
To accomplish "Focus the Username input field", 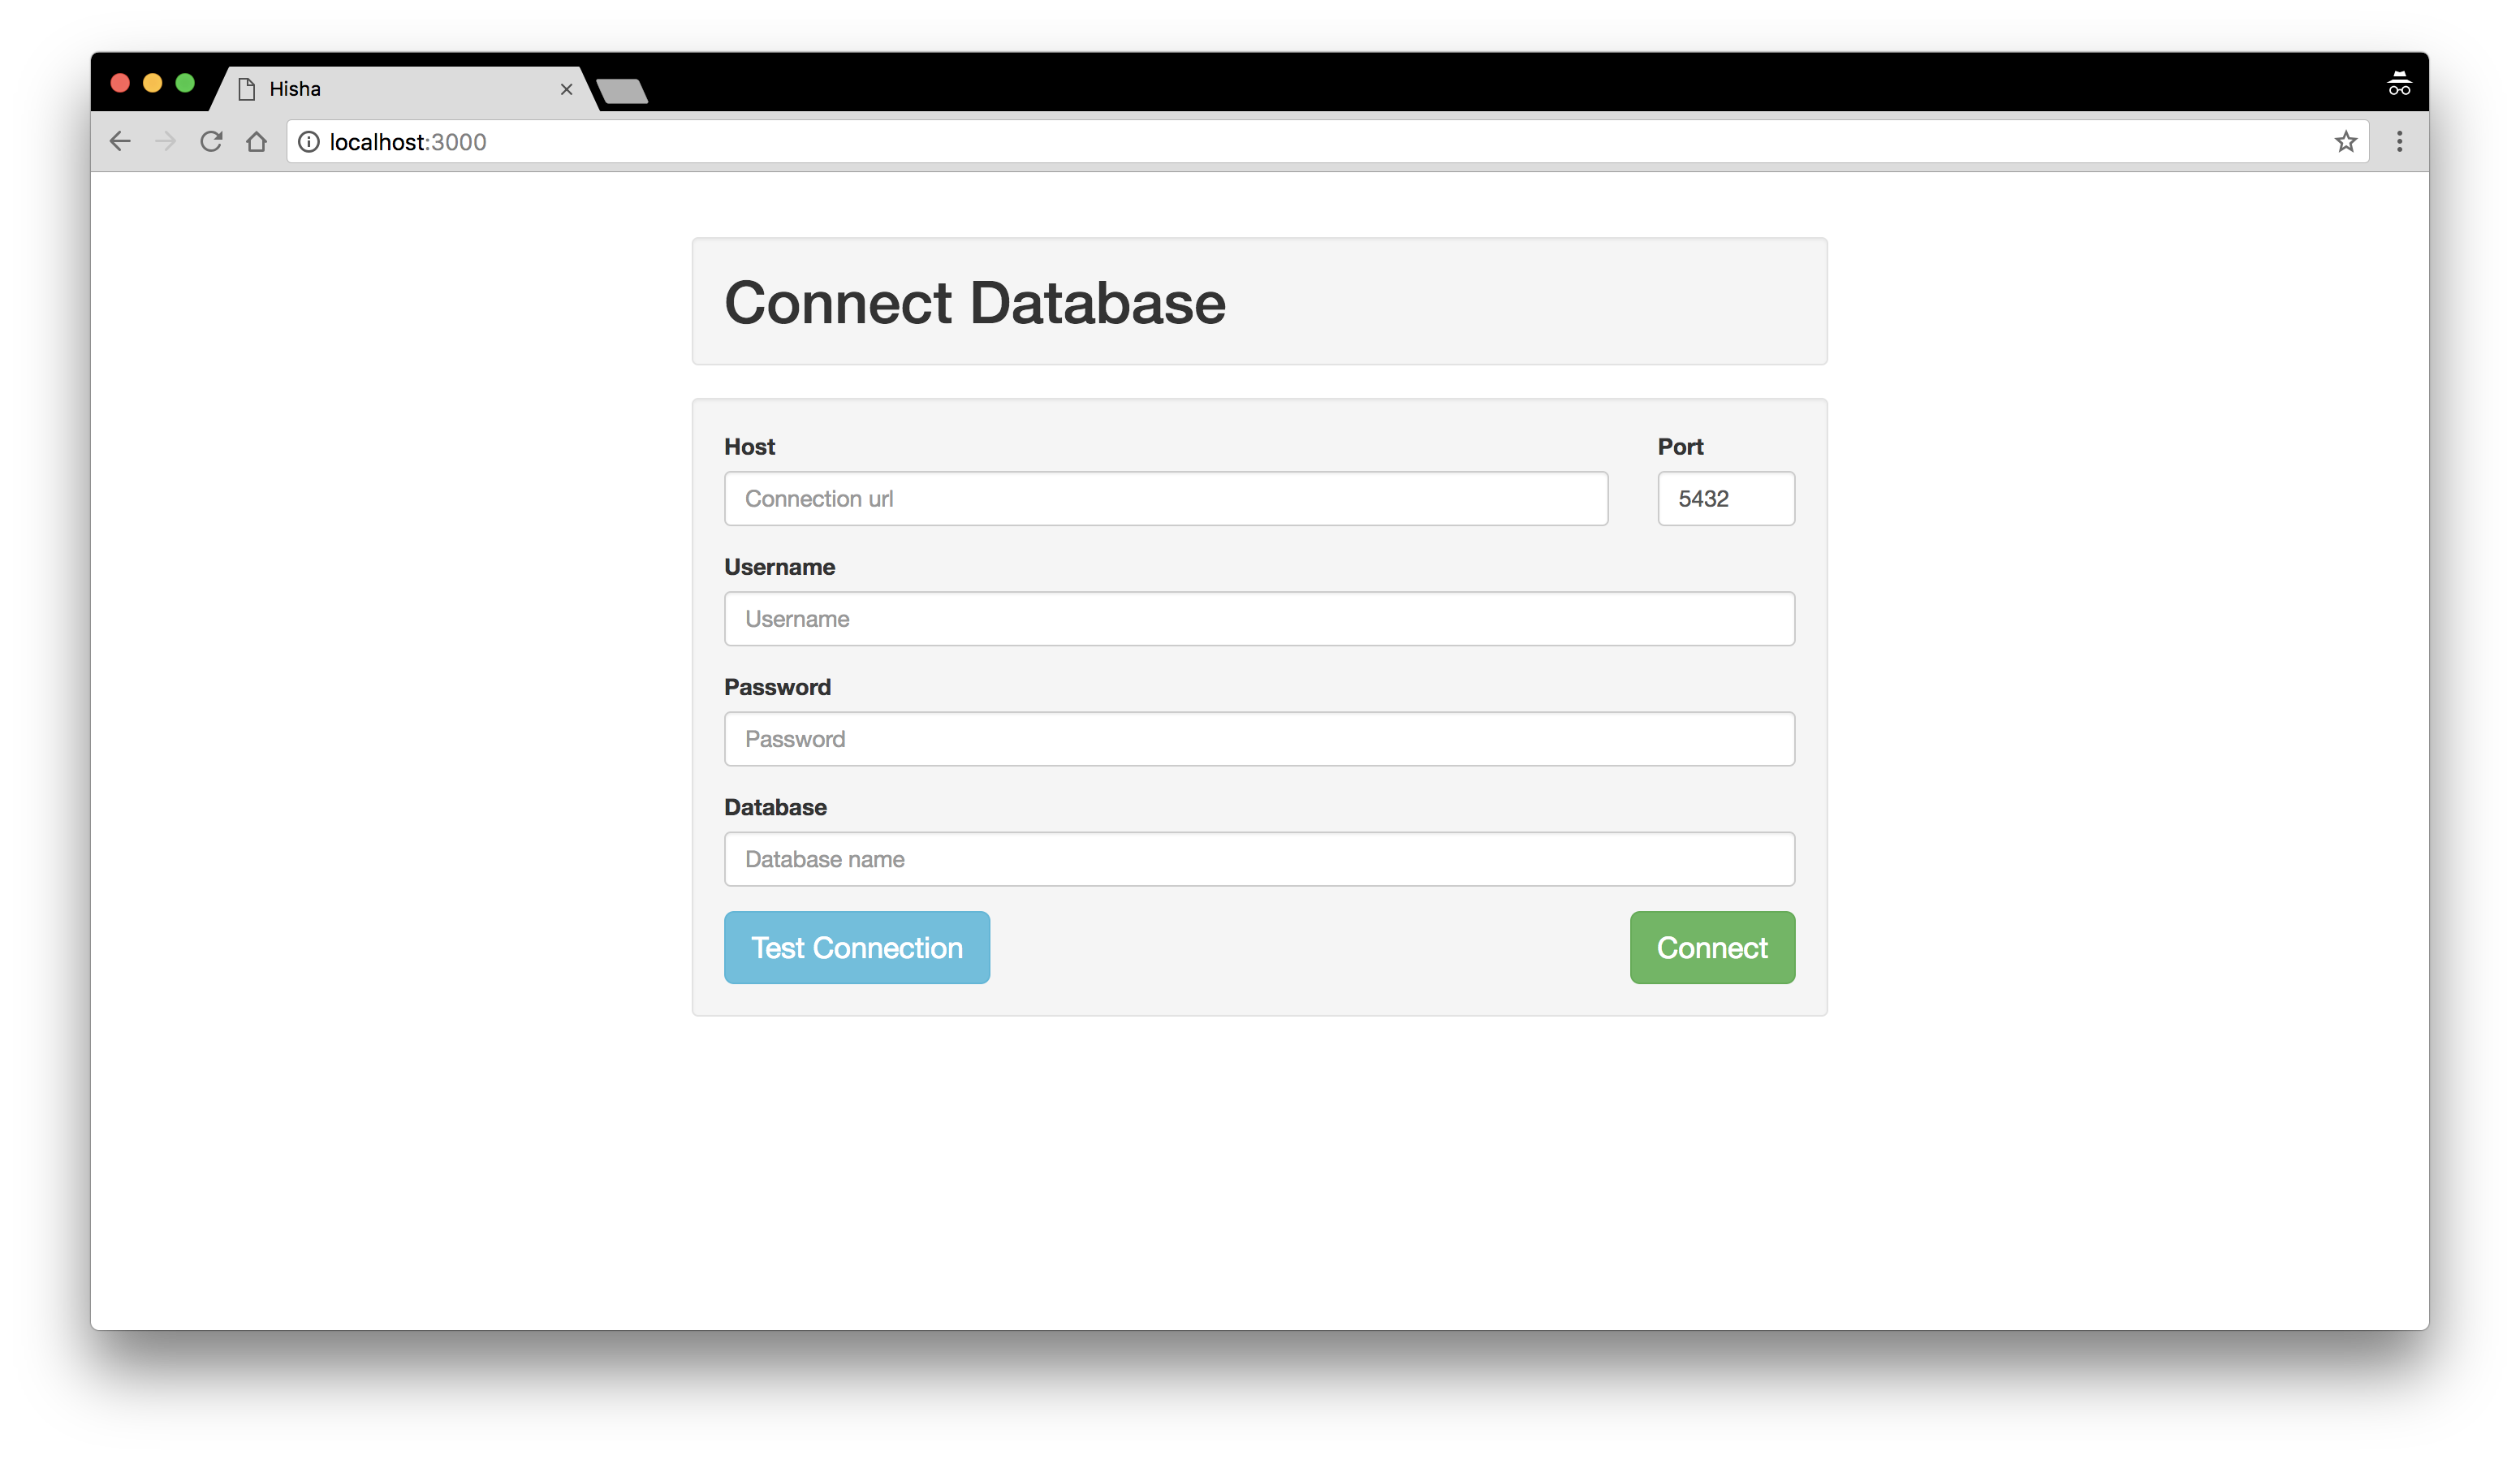I will (x=1259, y=618).
